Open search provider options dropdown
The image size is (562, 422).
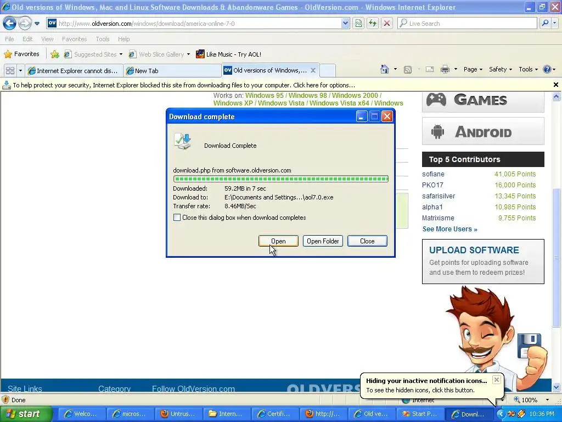click(x=554, y=23)
